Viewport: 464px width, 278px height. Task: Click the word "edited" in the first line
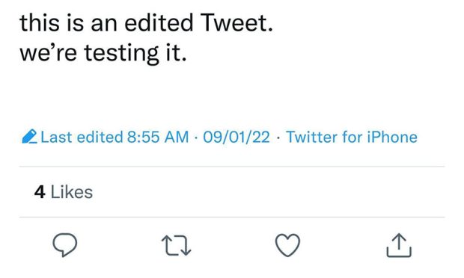tap(159, 22)
